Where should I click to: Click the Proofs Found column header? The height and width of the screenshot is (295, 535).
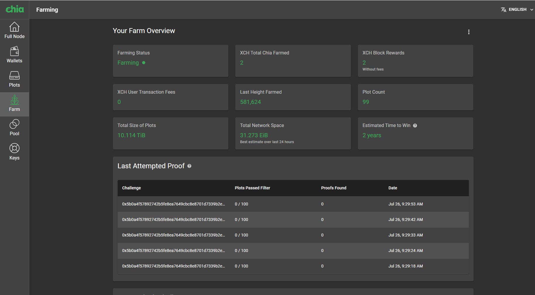334,188
